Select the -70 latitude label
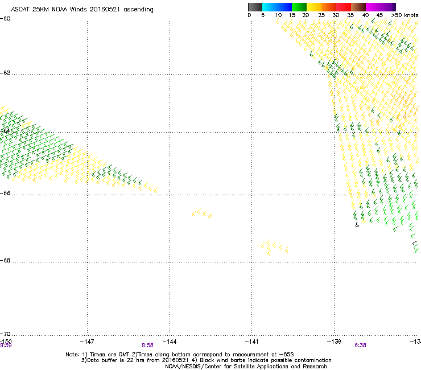Image resolution: width=421 pixels, height=370 pixels. coord(5,334)
